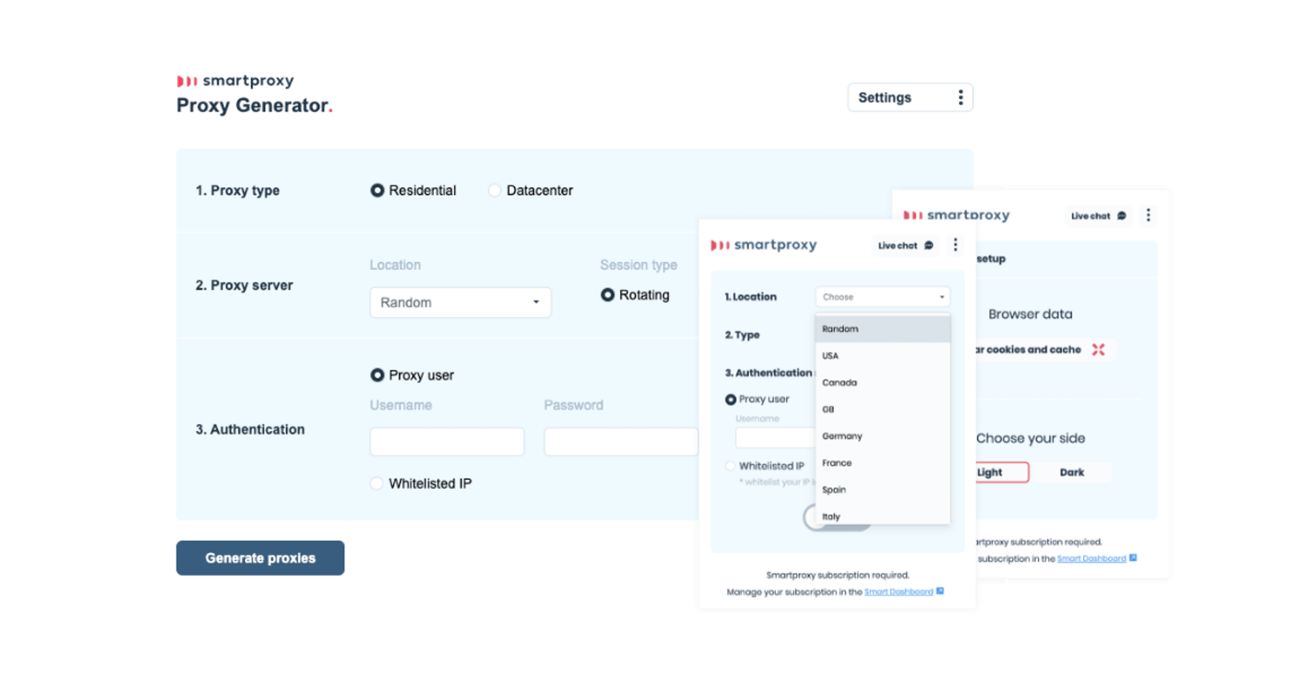Screen dimensions: 1307x693
Task: Choose the Light theme option
Action: click(1001, 472)
